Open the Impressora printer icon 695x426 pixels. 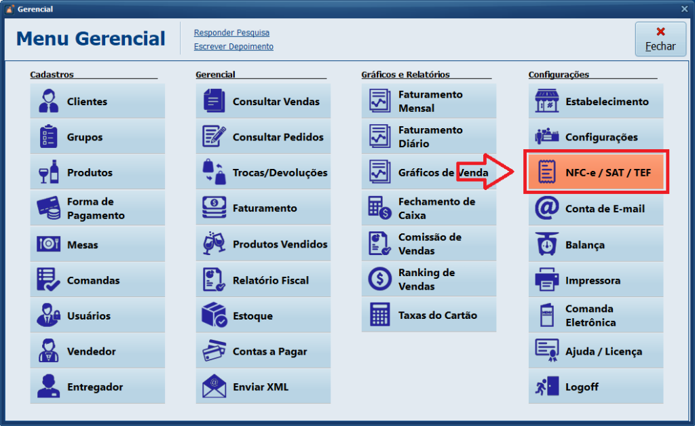[x=547, y=280]
